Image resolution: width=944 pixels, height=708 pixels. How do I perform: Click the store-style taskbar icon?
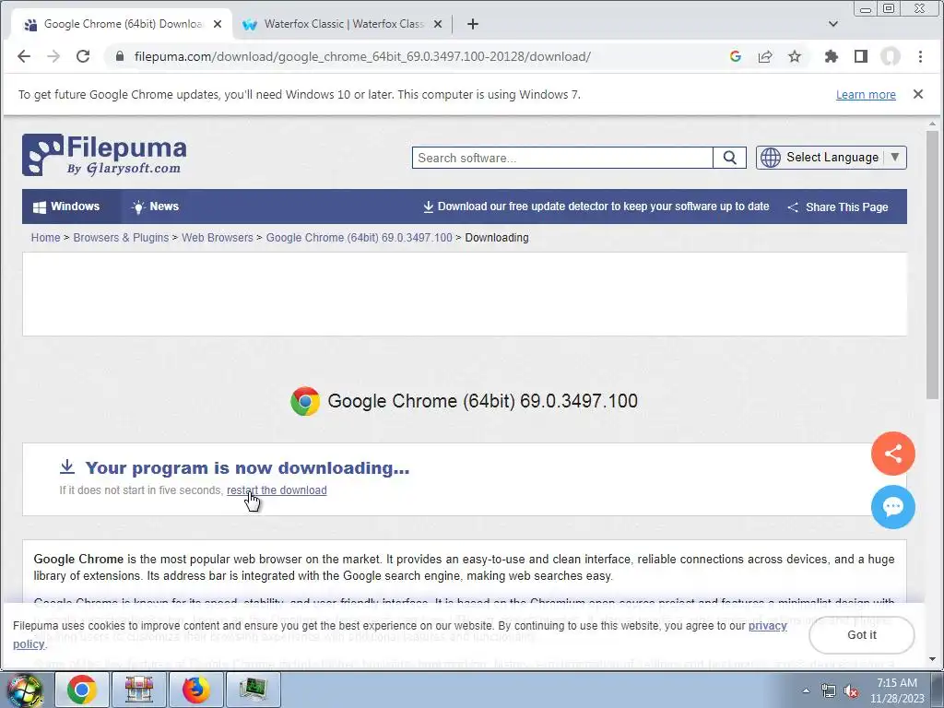[138, 690]
